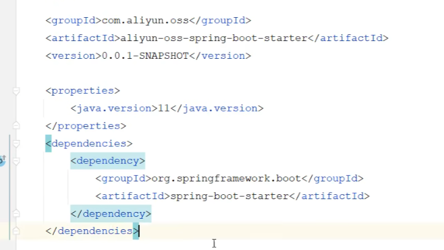Viewport: 444px width, 250px height.
Task: Click the org.springframework.boot groupId value
Action: click(227, 178)
